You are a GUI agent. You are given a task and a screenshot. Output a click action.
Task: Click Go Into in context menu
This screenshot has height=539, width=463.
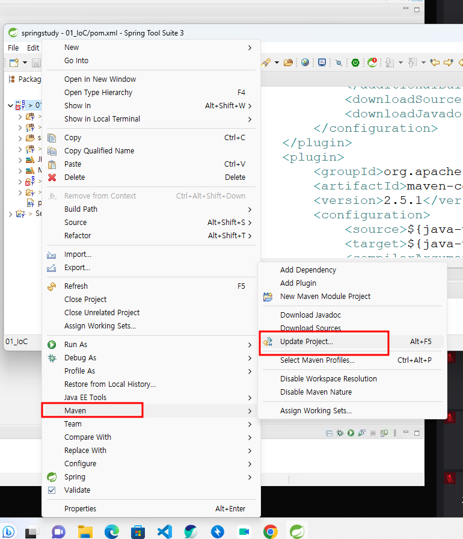click(x=76, y=61)
